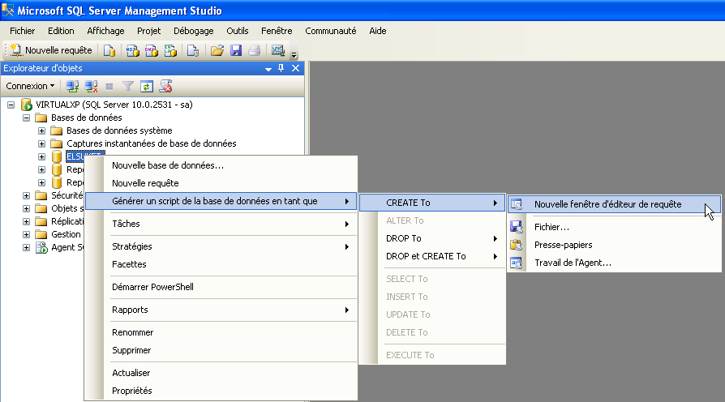Click the save floppy disk icon
Screen dimensions: 725x402
[236, 50]
